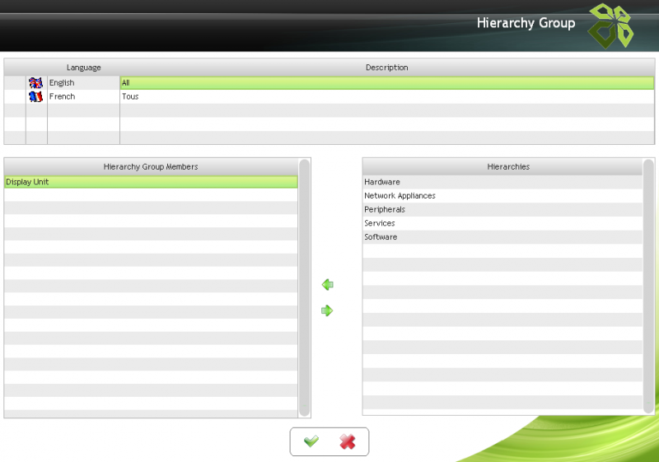Click the Hierarchies list scrollbar
659x462 pixels.
click(648, 287)
